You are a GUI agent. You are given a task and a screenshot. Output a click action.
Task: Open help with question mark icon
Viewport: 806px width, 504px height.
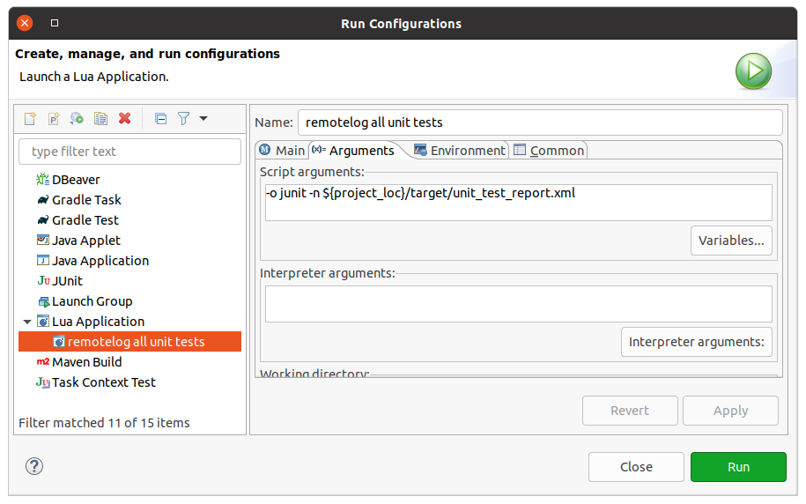[x=34, y=466]
